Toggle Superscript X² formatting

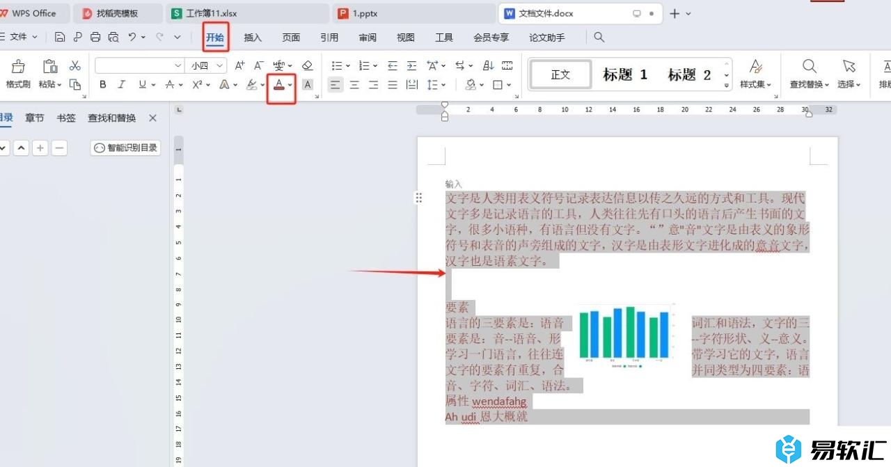coord(197,84)
